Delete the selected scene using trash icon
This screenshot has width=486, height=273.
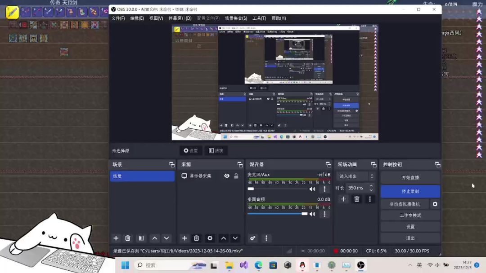(128, 238)
